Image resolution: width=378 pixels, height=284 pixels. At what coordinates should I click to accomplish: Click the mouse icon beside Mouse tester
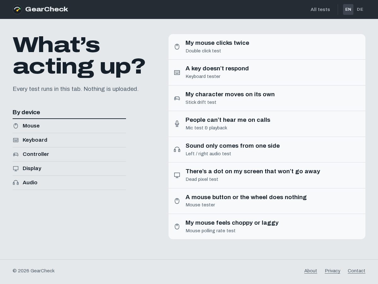click(177, 201)
